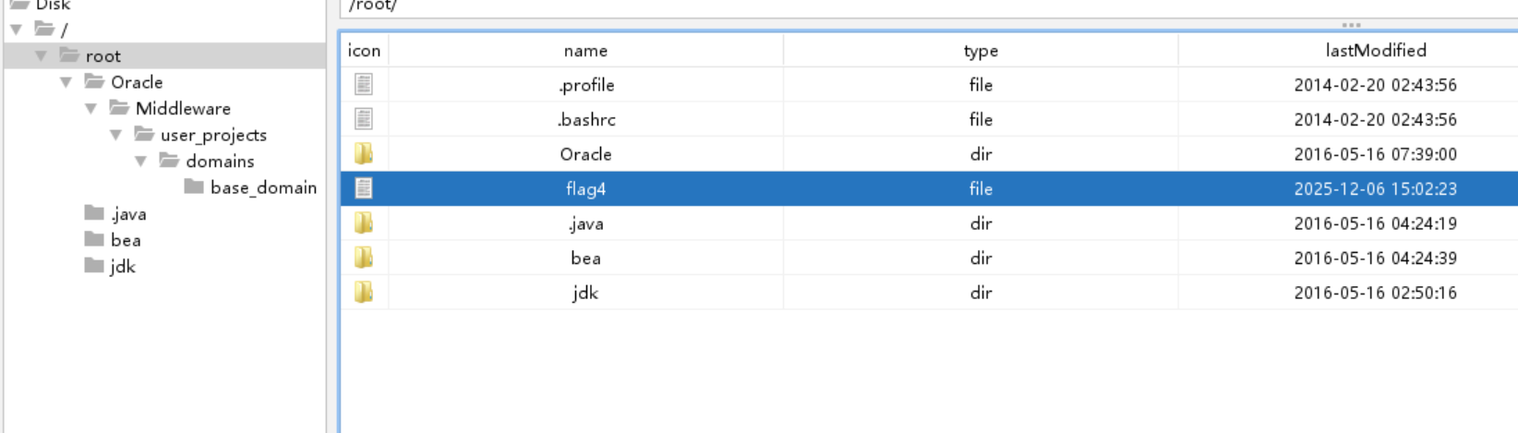Image resolution: width=1518 pixels, height=433 pixels.
Task: Click the .profile file icon
Action: coord(364,85)
